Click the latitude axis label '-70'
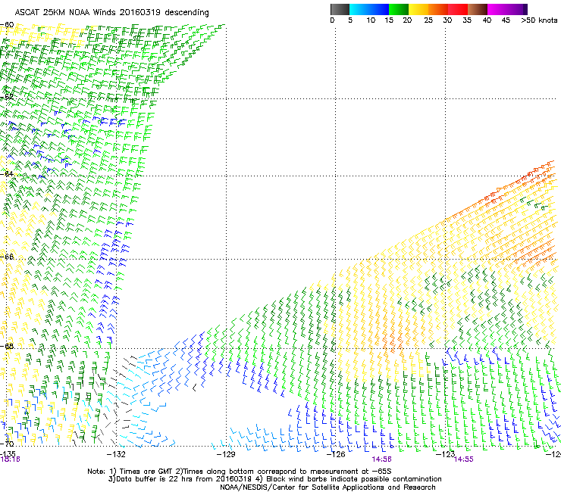This screenshot has width=561, height=492. click(x=7, y=444)
